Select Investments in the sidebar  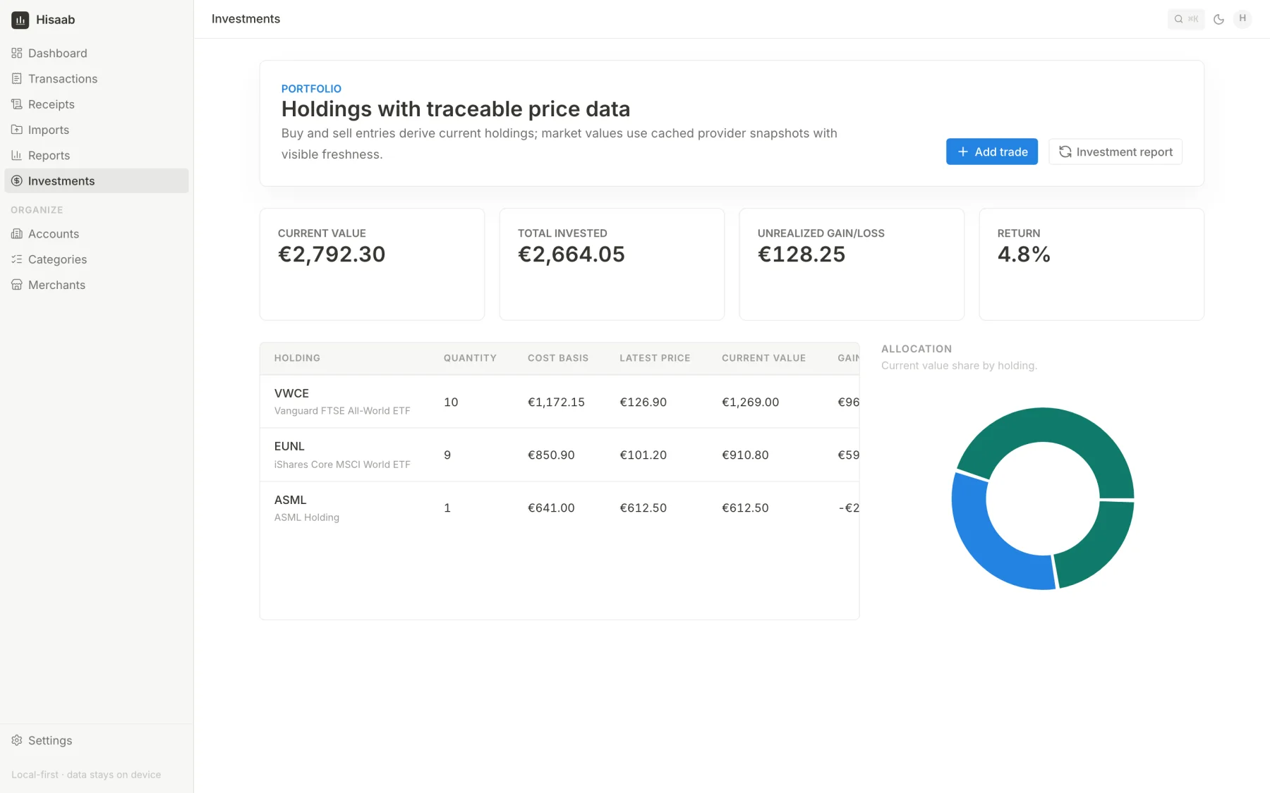tap(97, 180)
